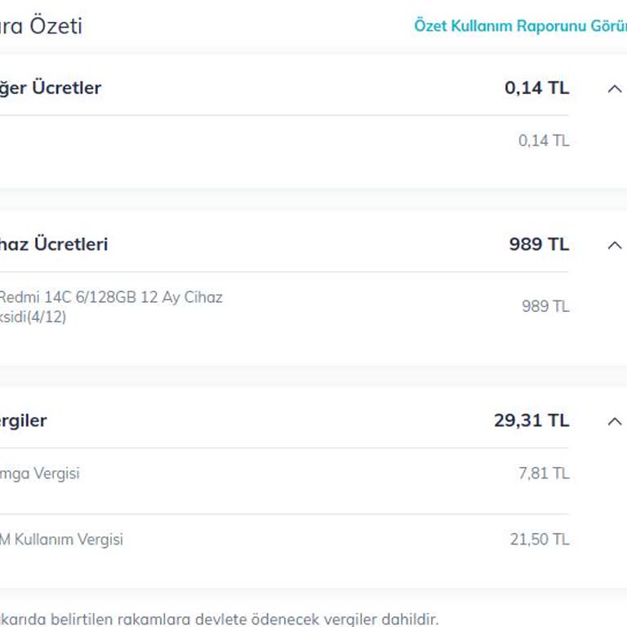Click the Damga Vergisi row label
627x627 pixels.
tap(40, 474)
